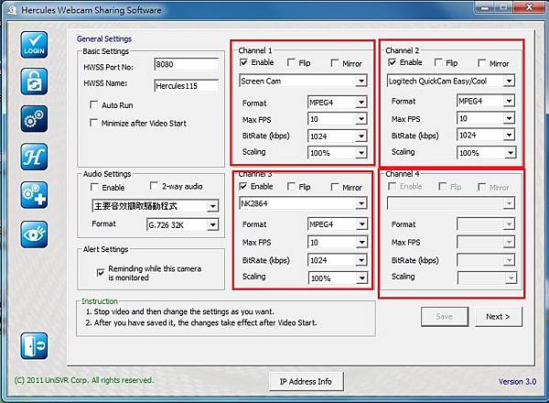Expand Channel 2 BitRate 1024 dropdown
This screenshot has height=403, width=549.
tap(486, 135)
